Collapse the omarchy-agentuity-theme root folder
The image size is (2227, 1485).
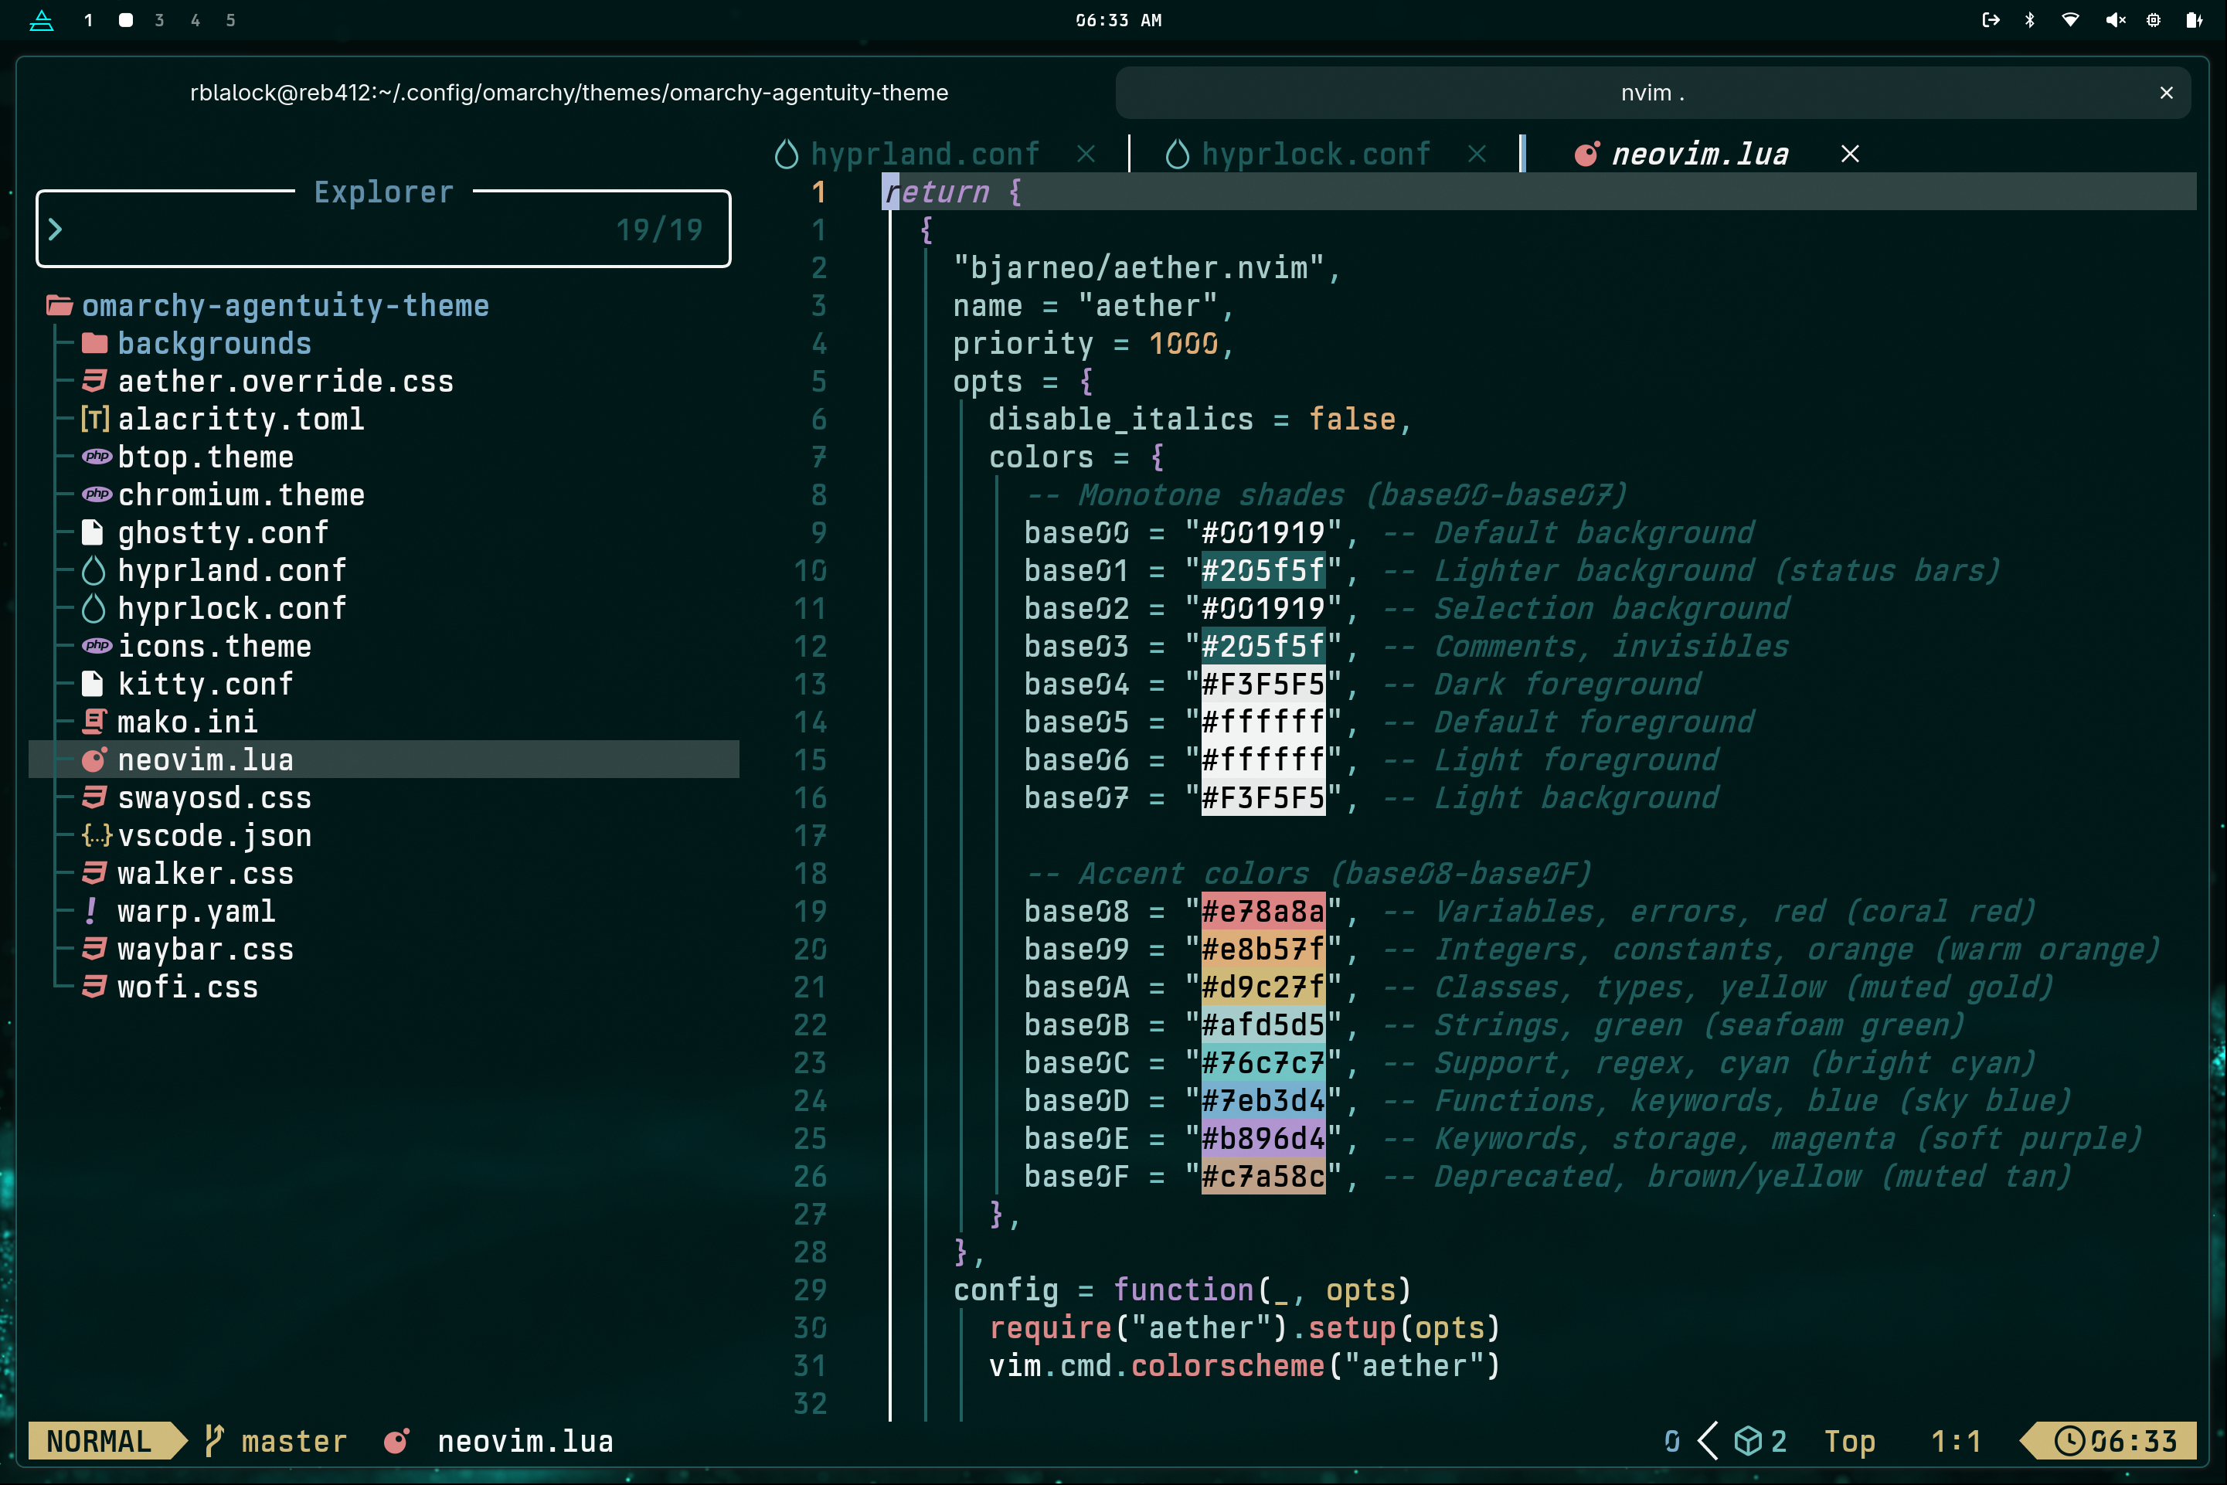(x=284, y=305)
